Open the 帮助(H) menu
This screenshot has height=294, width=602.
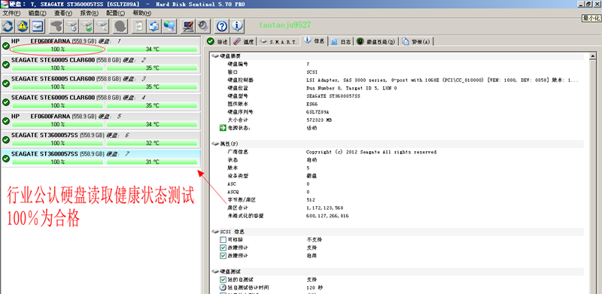point(141,13)
